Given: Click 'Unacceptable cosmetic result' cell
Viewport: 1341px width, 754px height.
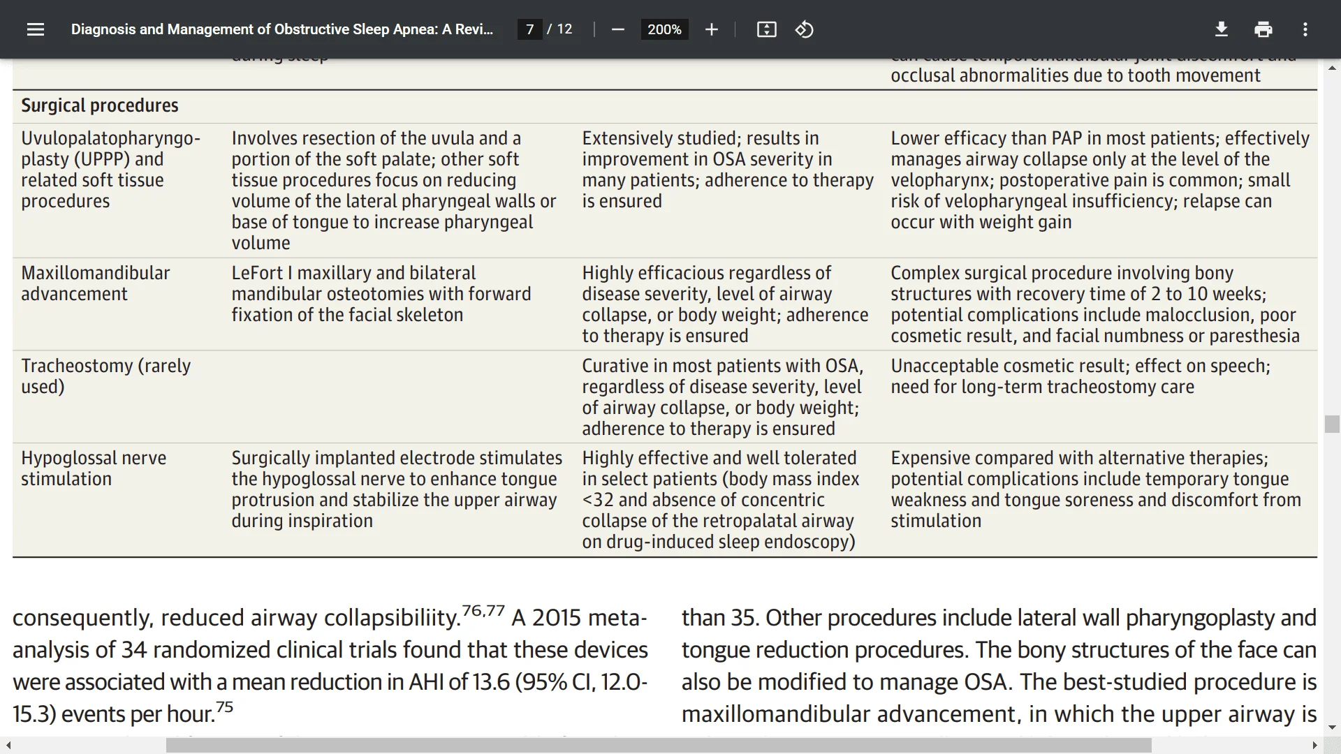Looking at the screenshot, I should [1080, 376].
